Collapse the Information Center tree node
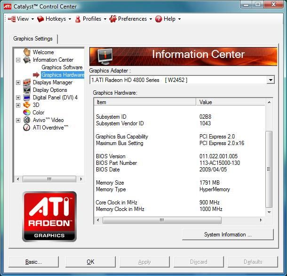This screenshot has height=276, width=287. coord(18,60)
